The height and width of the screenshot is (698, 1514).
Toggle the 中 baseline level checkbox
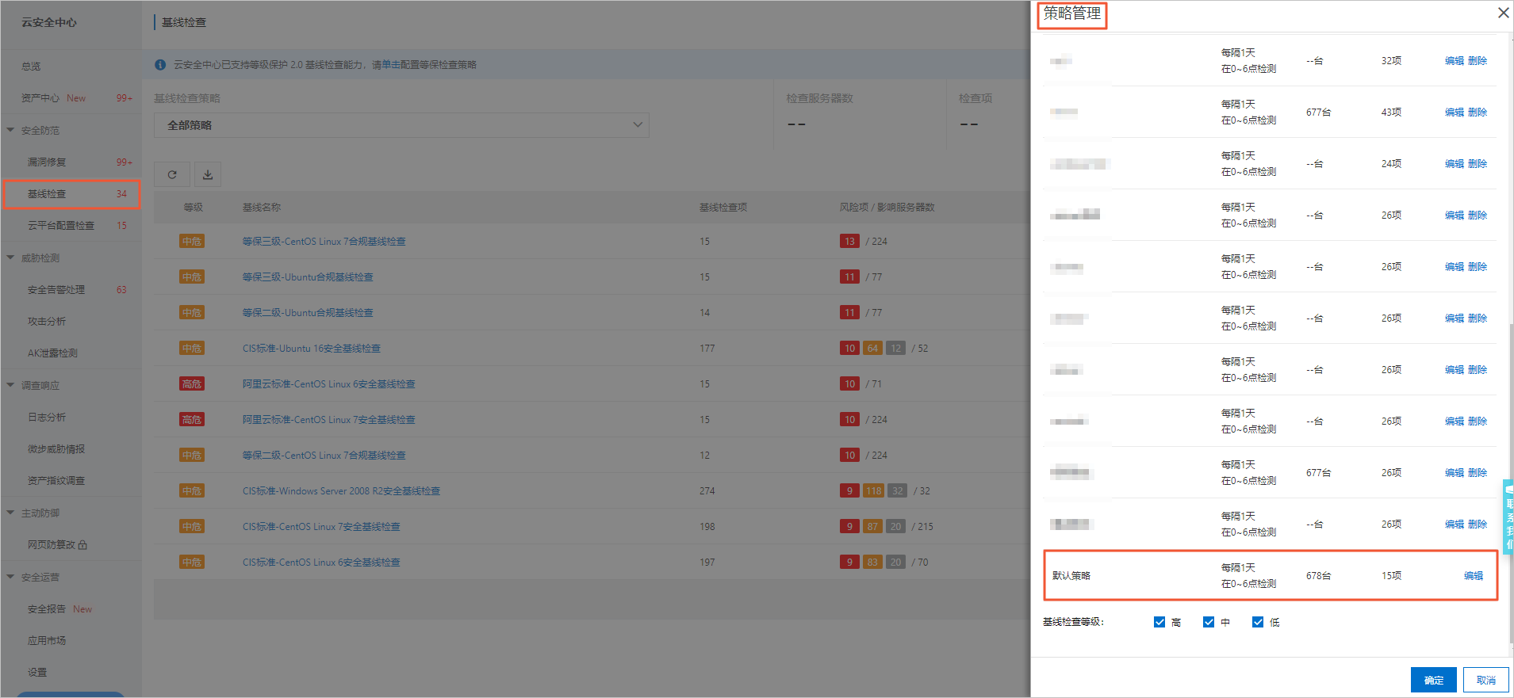1209,622
